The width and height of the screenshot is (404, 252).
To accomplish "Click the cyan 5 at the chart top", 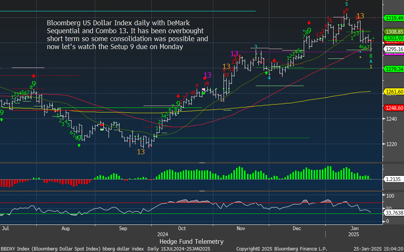I will tap(347, 4).
